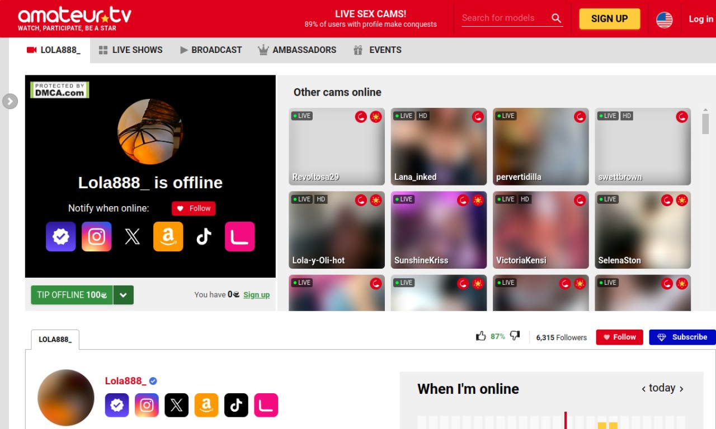Click the verified badge icon in profile section
This screenshot has width=716, height=429.
pos(117,406)
